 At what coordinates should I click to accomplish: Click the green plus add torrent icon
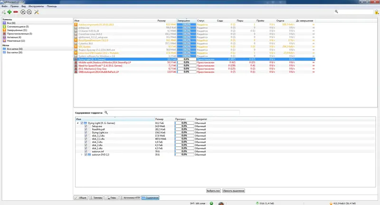9,12
